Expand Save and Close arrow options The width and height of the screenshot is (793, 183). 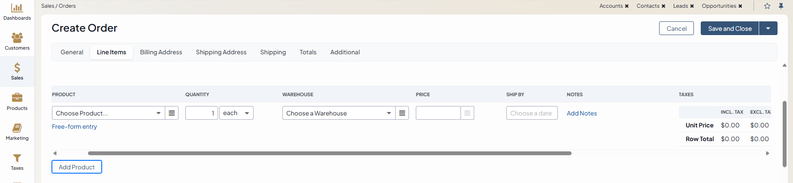tap(768, 28)
